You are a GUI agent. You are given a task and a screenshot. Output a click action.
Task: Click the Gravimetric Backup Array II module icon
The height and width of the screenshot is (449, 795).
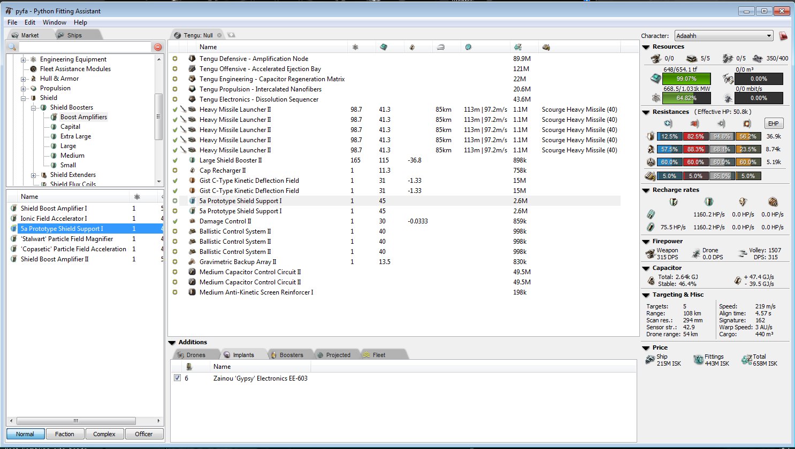tap(192, 262)
